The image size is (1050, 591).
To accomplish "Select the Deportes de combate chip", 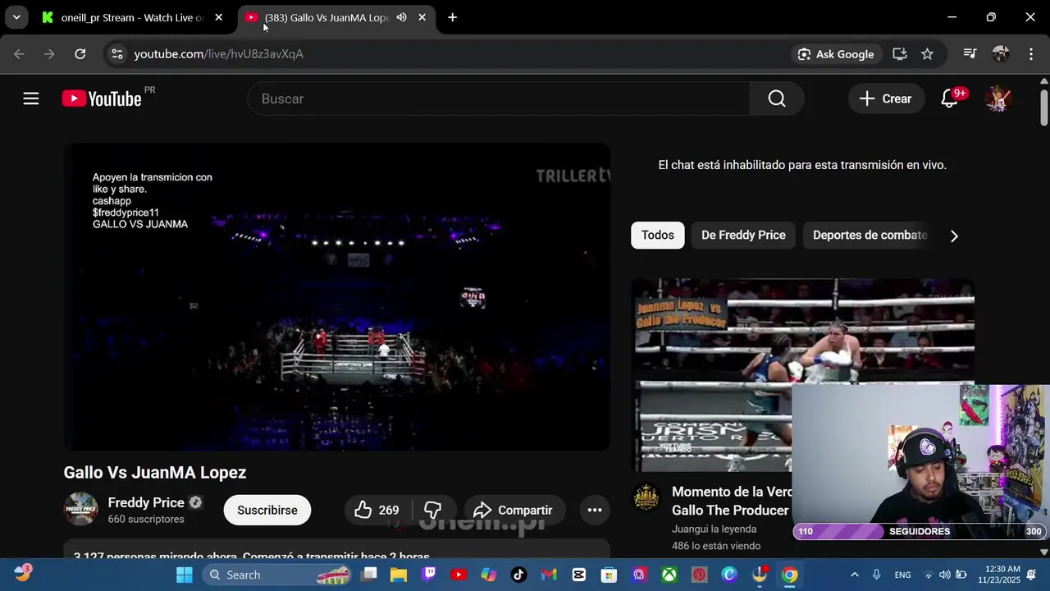I will click(x=870, y=235).
